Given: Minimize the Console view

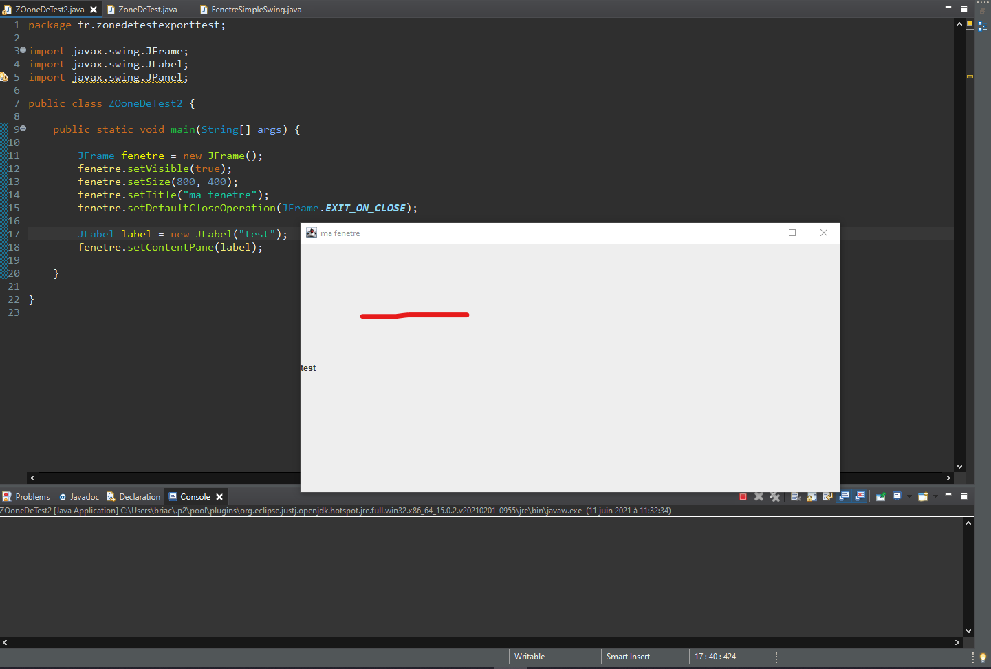Looking at the screenshot, I should (x=948, y=496).
